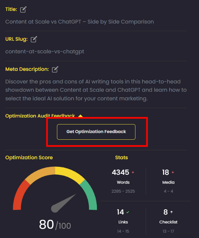Click the meta description paragraph text

click(96, 90)
